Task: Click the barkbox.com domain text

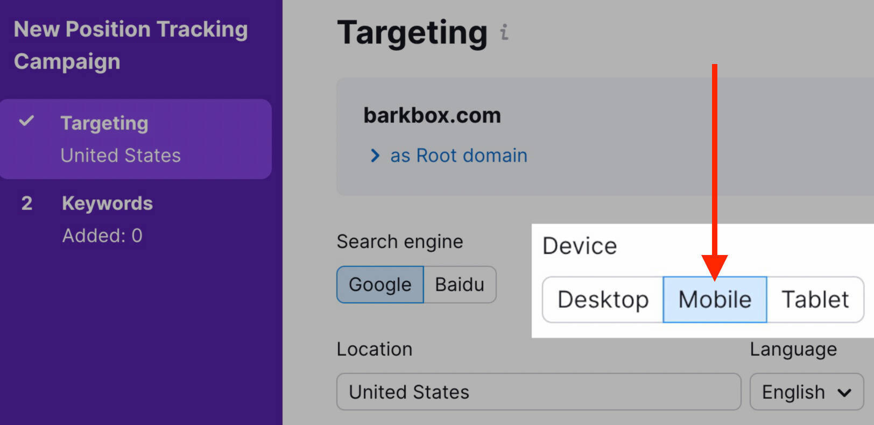Action: (432, 115)
